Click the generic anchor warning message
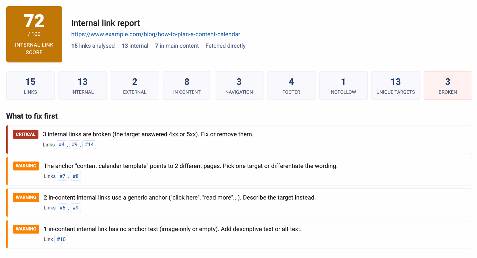This screenshot has height=258, width=477. pos(180,198)
